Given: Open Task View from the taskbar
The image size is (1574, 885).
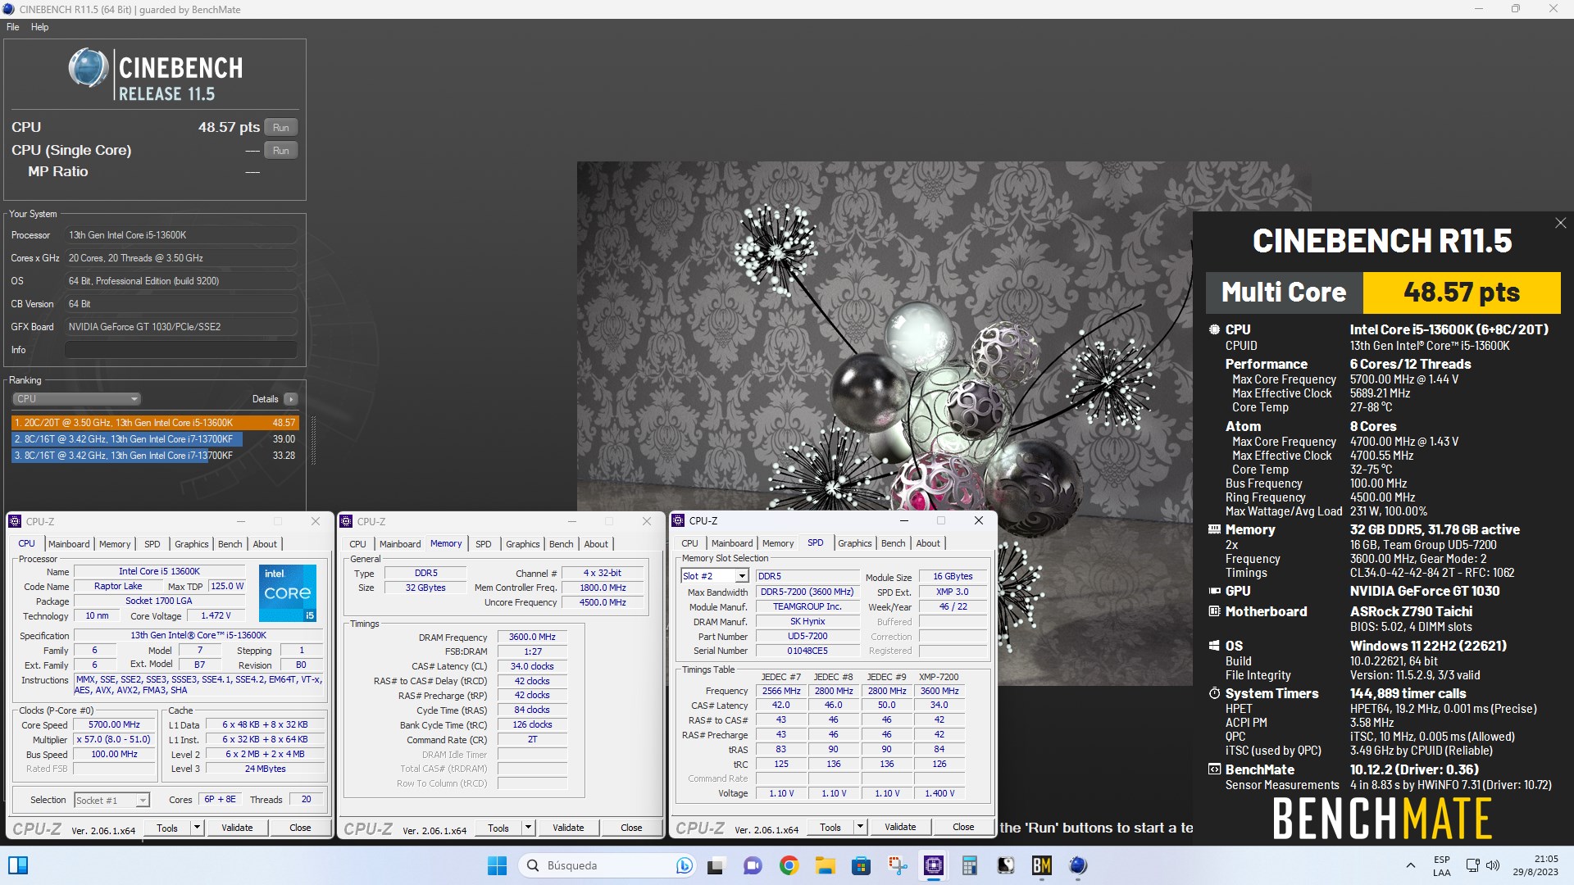Looking at the screenshot, I should pos(716,865).
